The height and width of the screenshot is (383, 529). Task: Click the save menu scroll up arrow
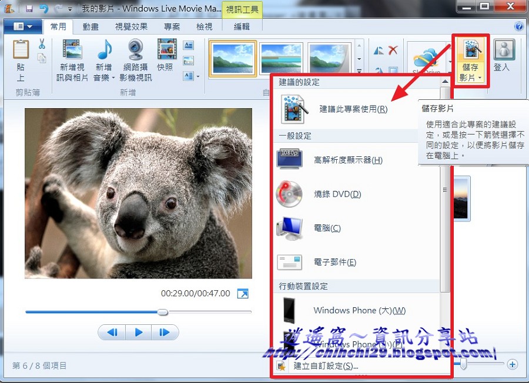coord(445,81)
